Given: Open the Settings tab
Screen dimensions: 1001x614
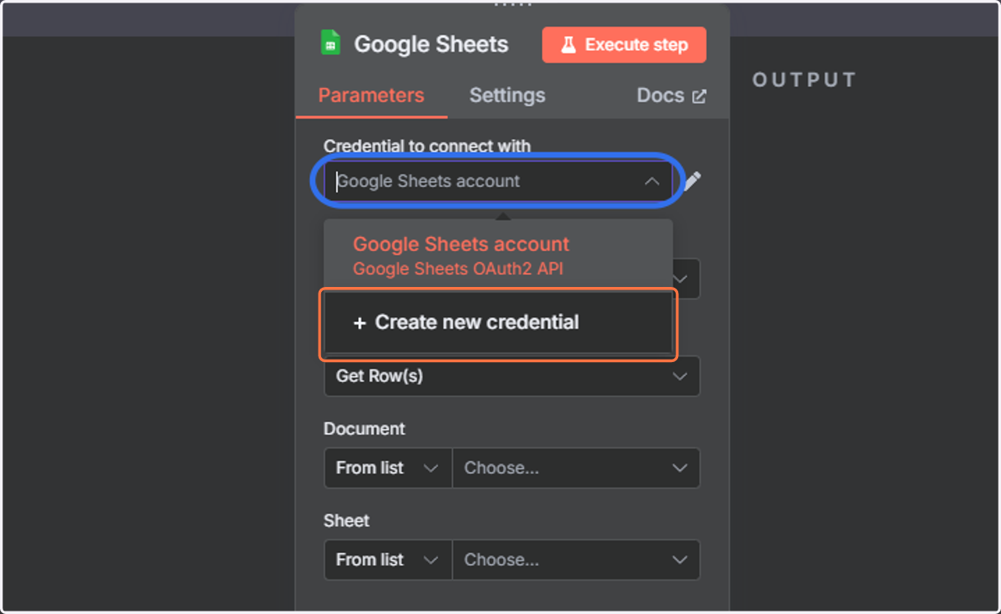Looking at the screenshot, I should (x=507, y=96).
